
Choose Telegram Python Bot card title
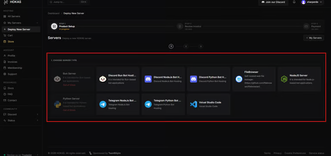pyautogui.click(x=167, y=101)
